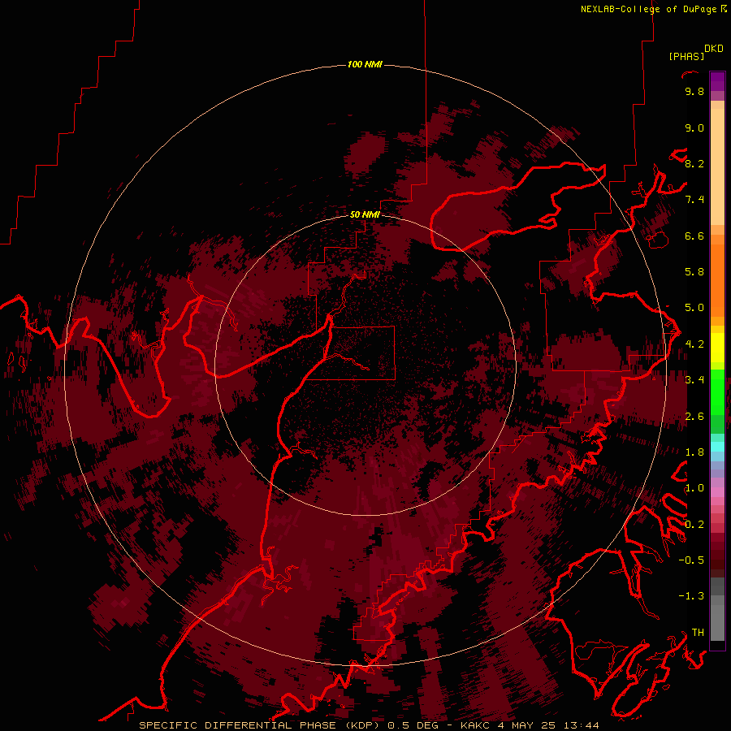Image resolution: width=731 pixels, height=731 pixels.
Task: Select the 5.0 value on the scale
Action: coord(694,308)
